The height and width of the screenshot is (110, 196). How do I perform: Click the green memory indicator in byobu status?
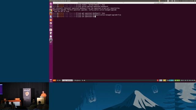[x=177, y=80]
